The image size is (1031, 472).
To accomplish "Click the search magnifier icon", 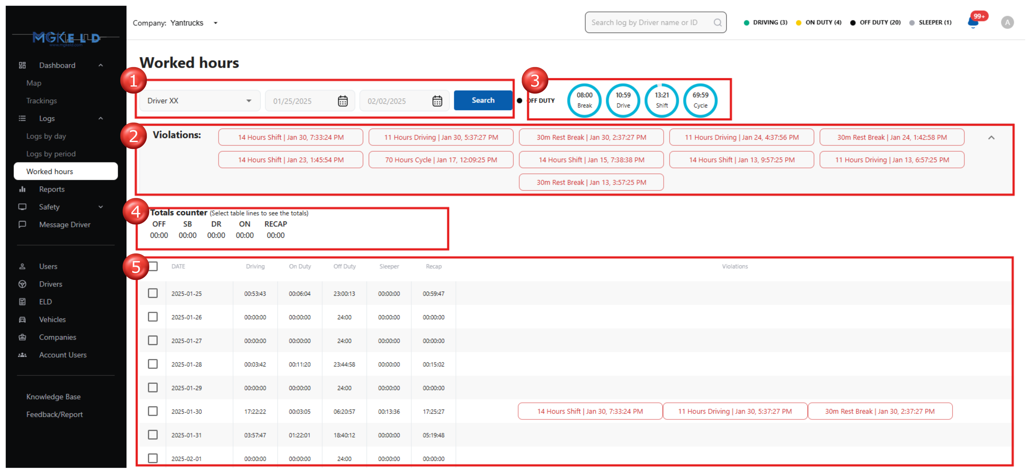I will coord(718,22).
